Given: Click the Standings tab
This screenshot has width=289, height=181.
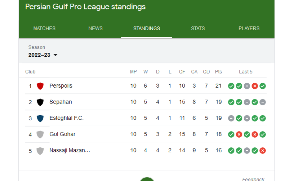Looking at the screenshot, I should 147,28.
